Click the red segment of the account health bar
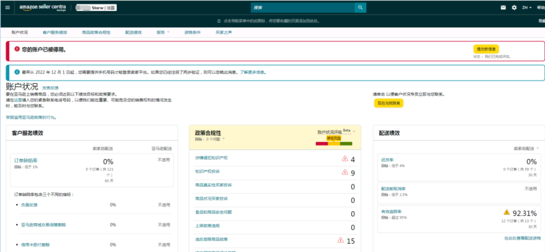 [322, 144]
